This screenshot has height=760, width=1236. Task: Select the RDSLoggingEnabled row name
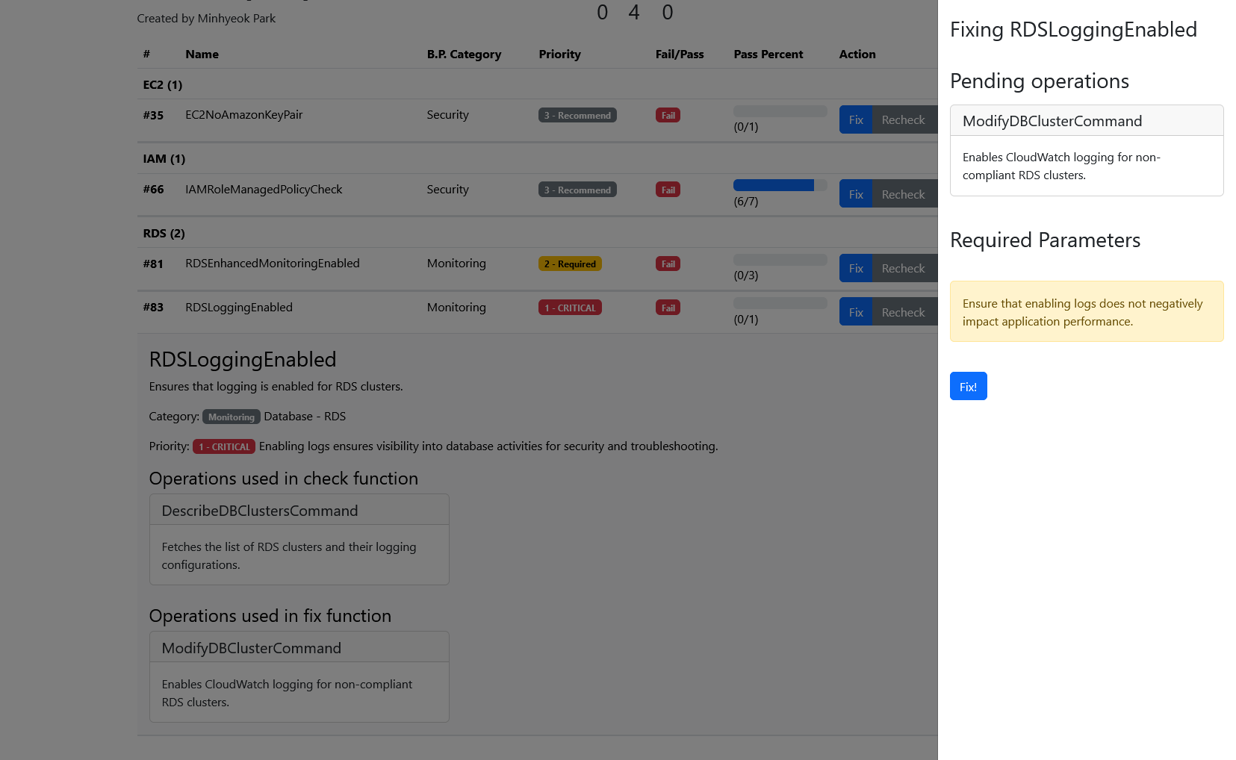point(239,307)
